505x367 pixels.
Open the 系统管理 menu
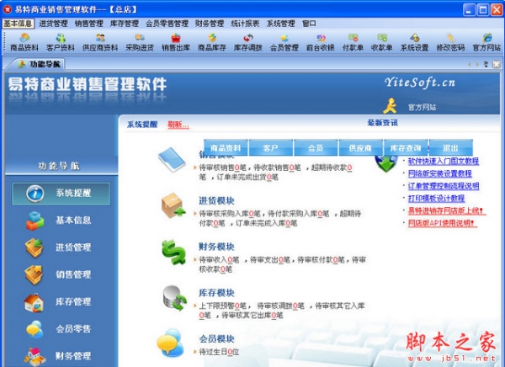point(281,24)
